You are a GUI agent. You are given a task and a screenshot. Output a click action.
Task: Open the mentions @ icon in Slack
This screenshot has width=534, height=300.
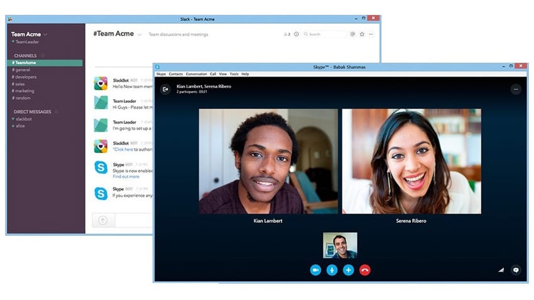pos(352,34)
